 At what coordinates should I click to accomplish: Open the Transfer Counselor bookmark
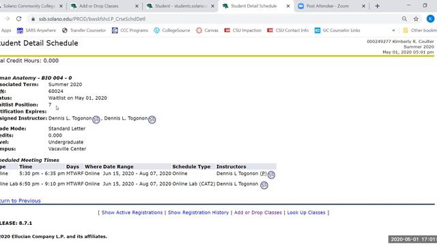pos(84,30)
